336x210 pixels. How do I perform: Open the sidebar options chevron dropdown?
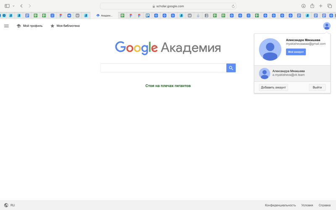tap(13, 6)
